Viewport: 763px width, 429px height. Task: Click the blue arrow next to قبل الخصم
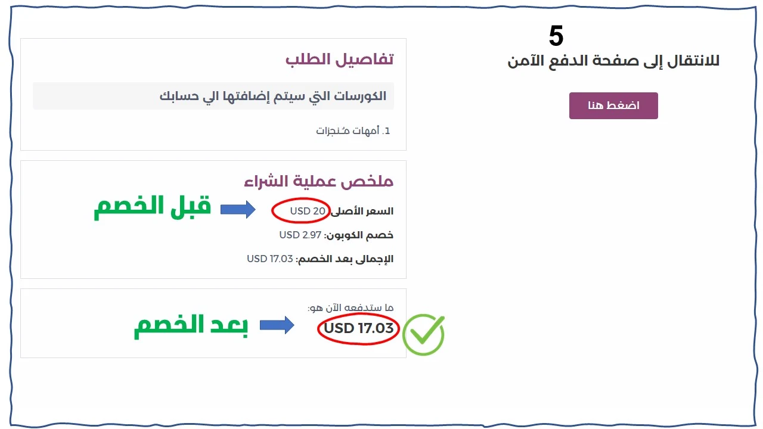tap(237, 209)
